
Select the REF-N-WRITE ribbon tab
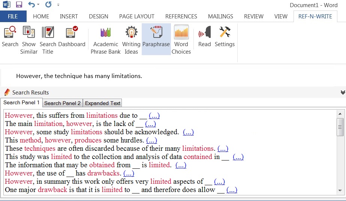pyautogui.click(x=315, y=16)
